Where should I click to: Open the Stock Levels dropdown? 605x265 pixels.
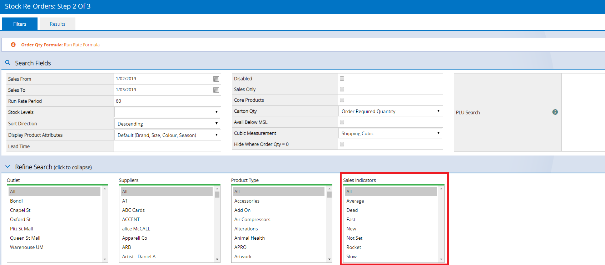pyautogui.click(x=167, y=112)
